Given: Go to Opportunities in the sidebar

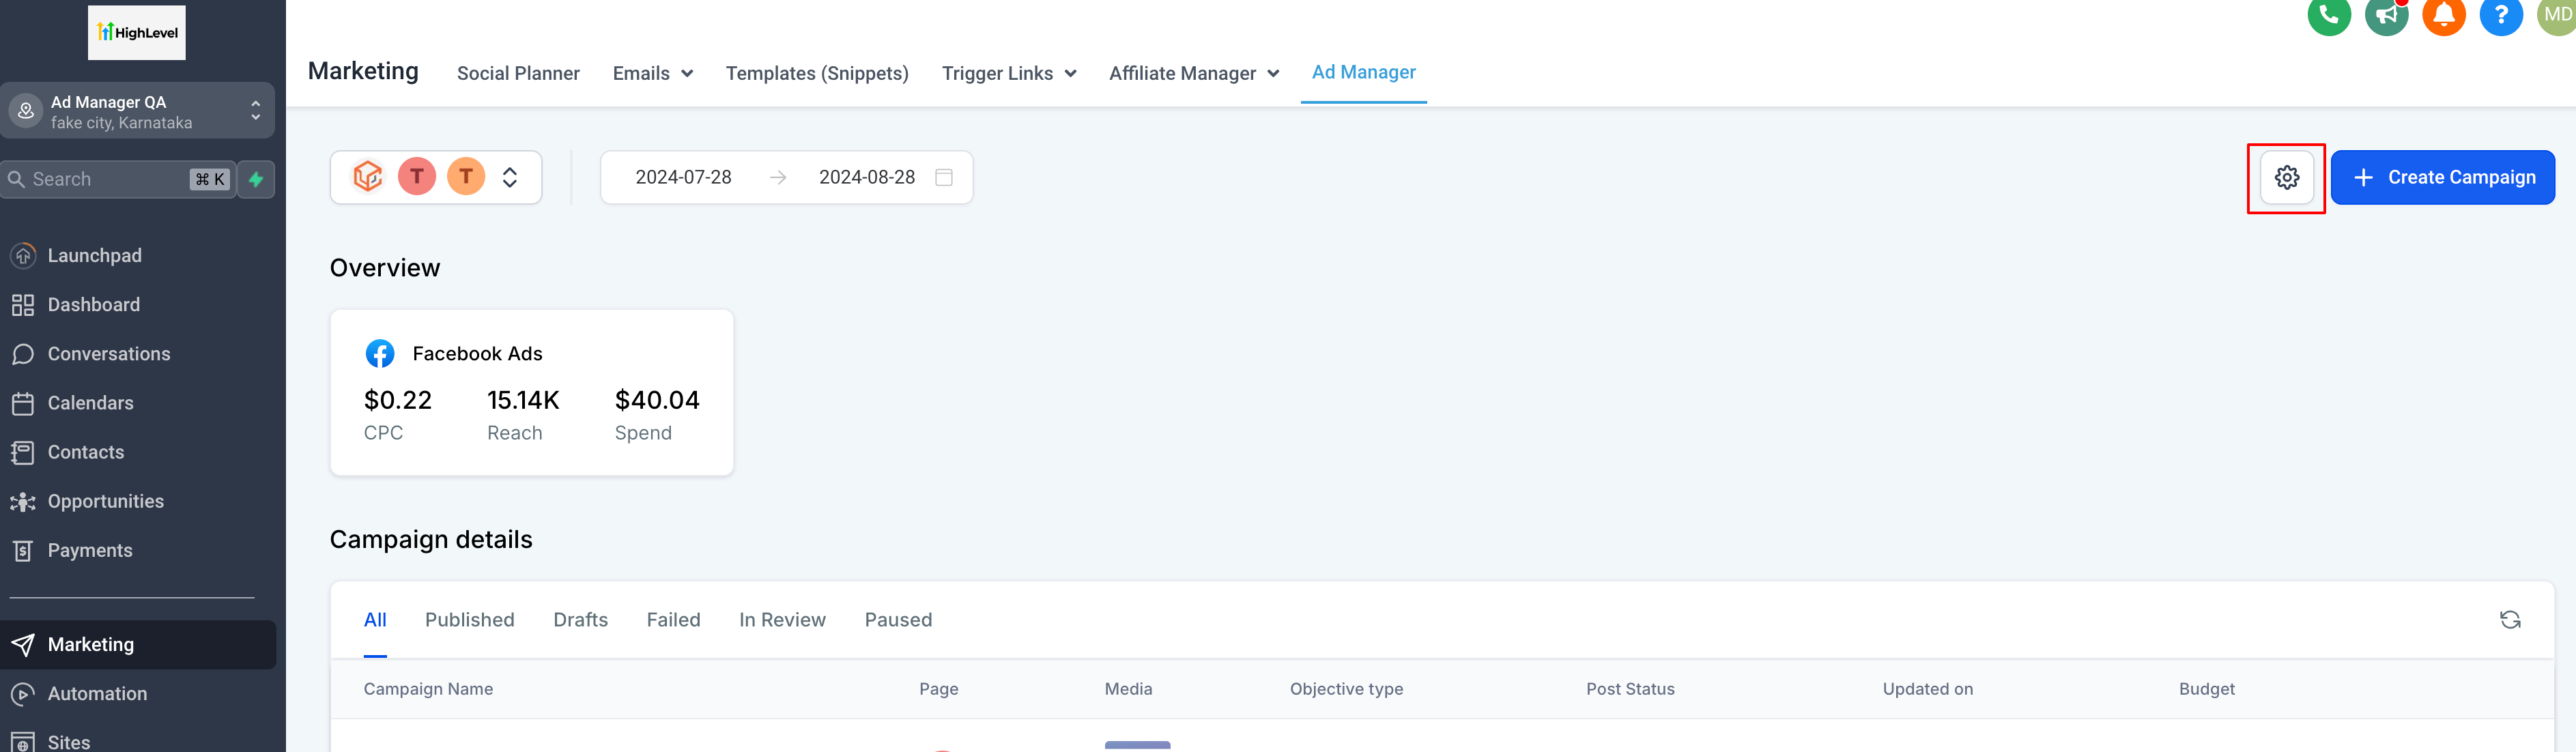Looking at the screenshot, I should click(105, 501).
